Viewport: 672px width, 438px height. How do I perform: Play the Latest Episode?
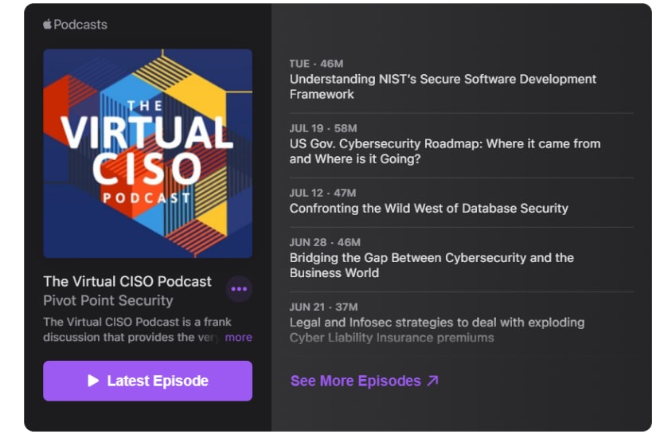(x=147, y=381)
